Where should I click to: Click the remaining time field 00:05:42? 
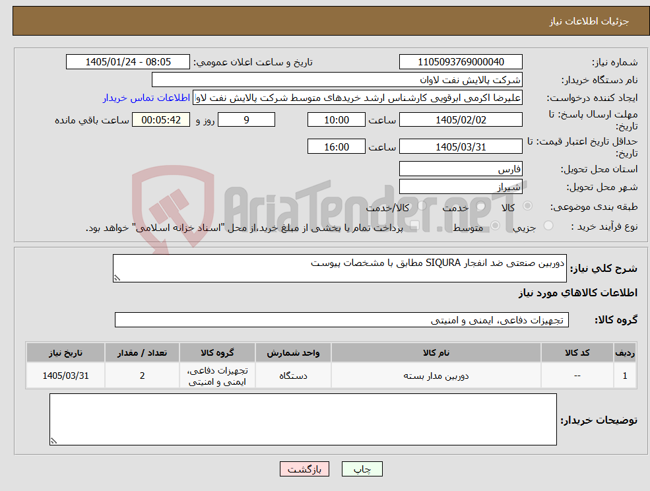point(161,120)
